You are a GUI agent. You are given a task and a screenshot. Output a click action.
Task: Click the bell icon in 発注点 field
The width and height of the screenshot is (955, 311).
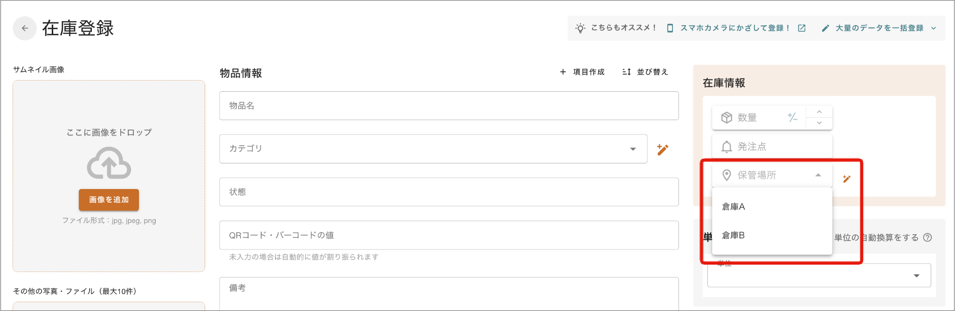point(727,147)
